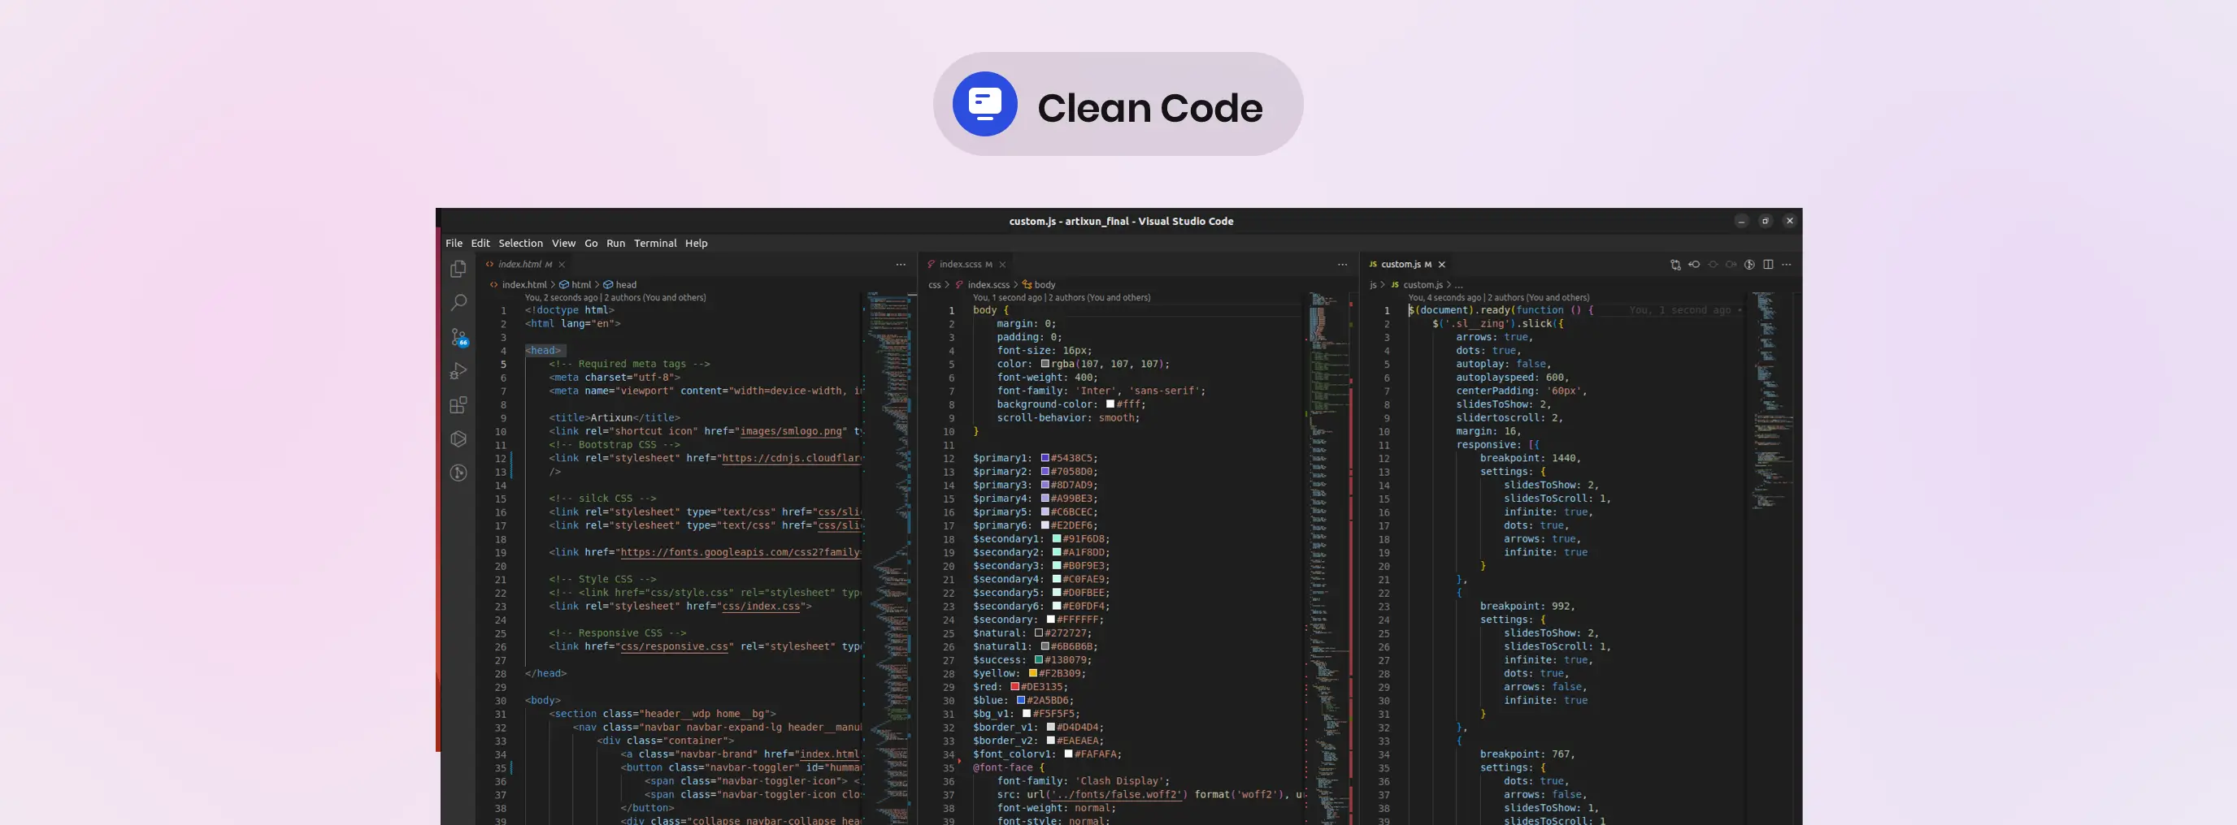Expand the head breadcrumb in index.html
This screenshot has height=825, width=2237.
coord(620,284)
